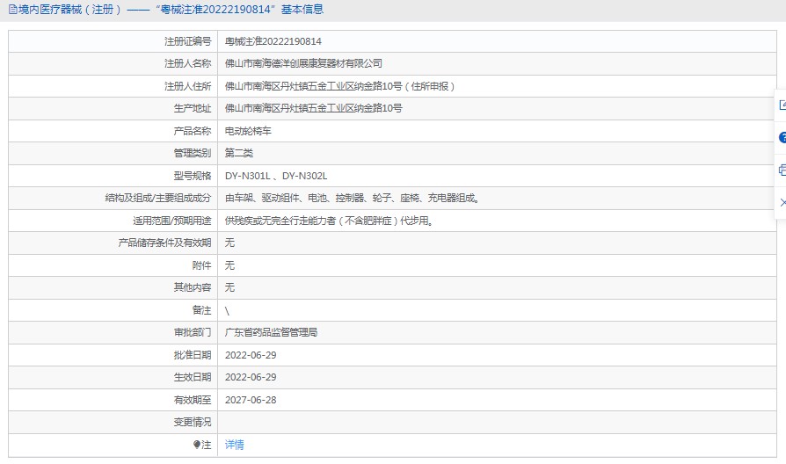Click the print icon in side panel
The height and width of the screenshot is (464, 786).
pos(782,170)
